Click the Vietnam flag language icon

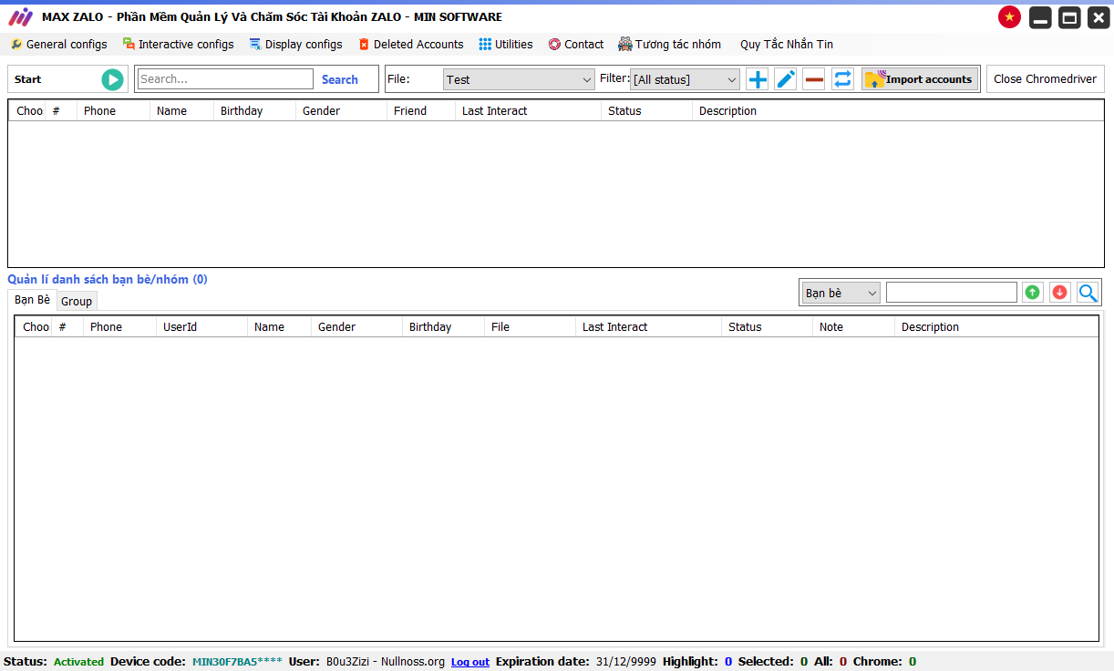pos(1009,17)
